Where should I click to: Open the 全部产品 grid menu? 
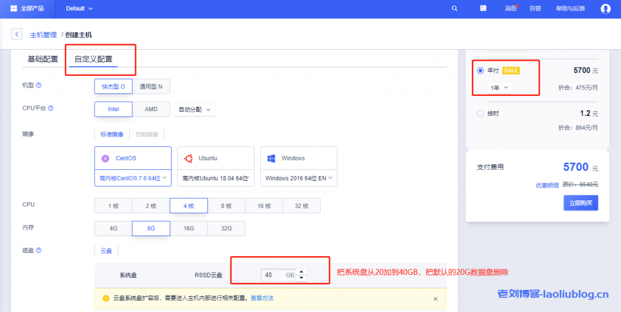click(x=13, y=8)
